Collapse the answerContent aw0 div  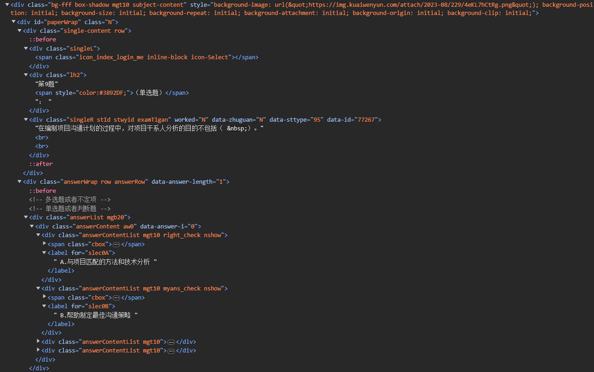(x=32, y=226)
